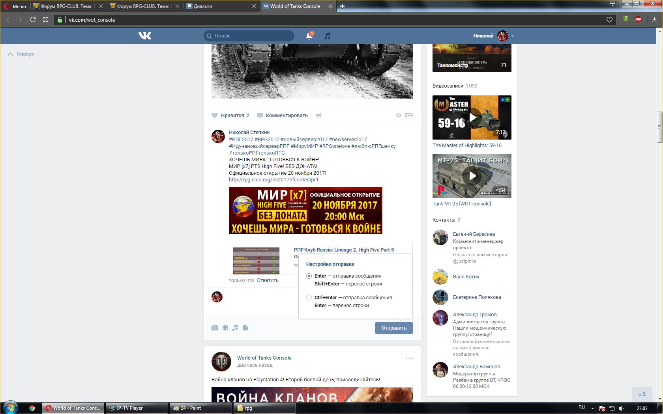The height and width of the screenshot is (414, 663).
Task: Switch to the Диалоги tab
Action: pos(221,6)
